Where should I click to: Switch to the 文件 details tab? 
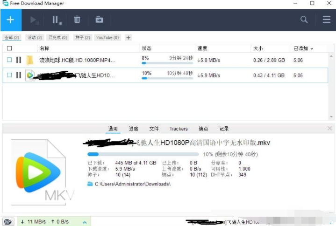tap(154, 129)
